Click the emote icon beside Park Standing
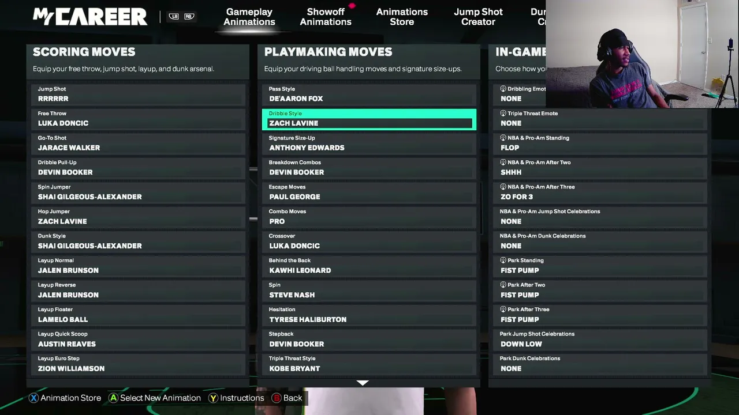 [503, 261]
